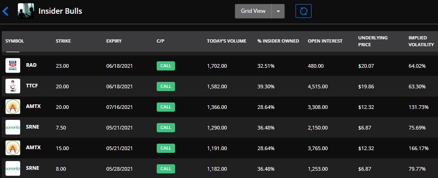Click implied volatility 75.69%
Screen dimensions: 438x178
(417, 128)
